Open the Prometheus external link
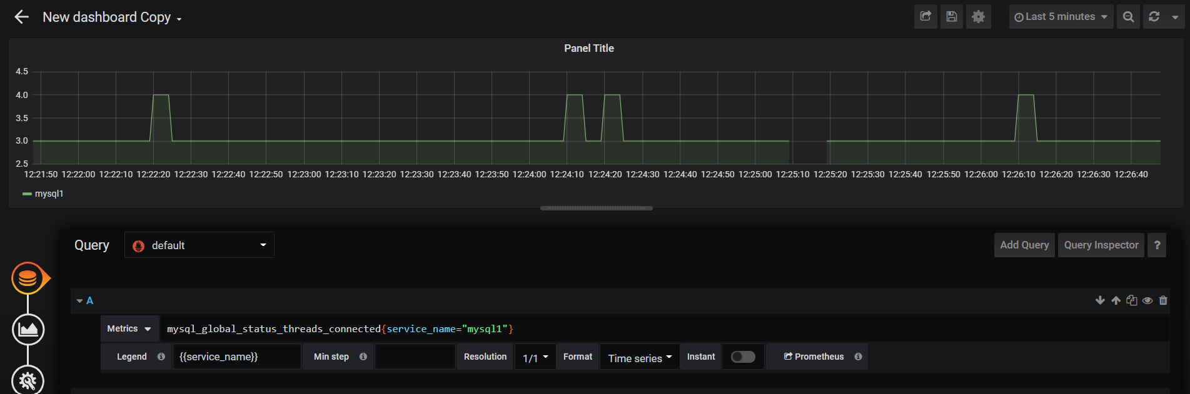Screen dimensions: 1190x394 point(814,357)
